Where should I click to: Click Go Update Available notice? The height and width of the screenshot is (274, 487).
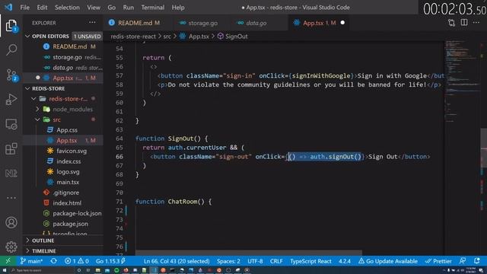pyautogui.click(x=388, y=261)
